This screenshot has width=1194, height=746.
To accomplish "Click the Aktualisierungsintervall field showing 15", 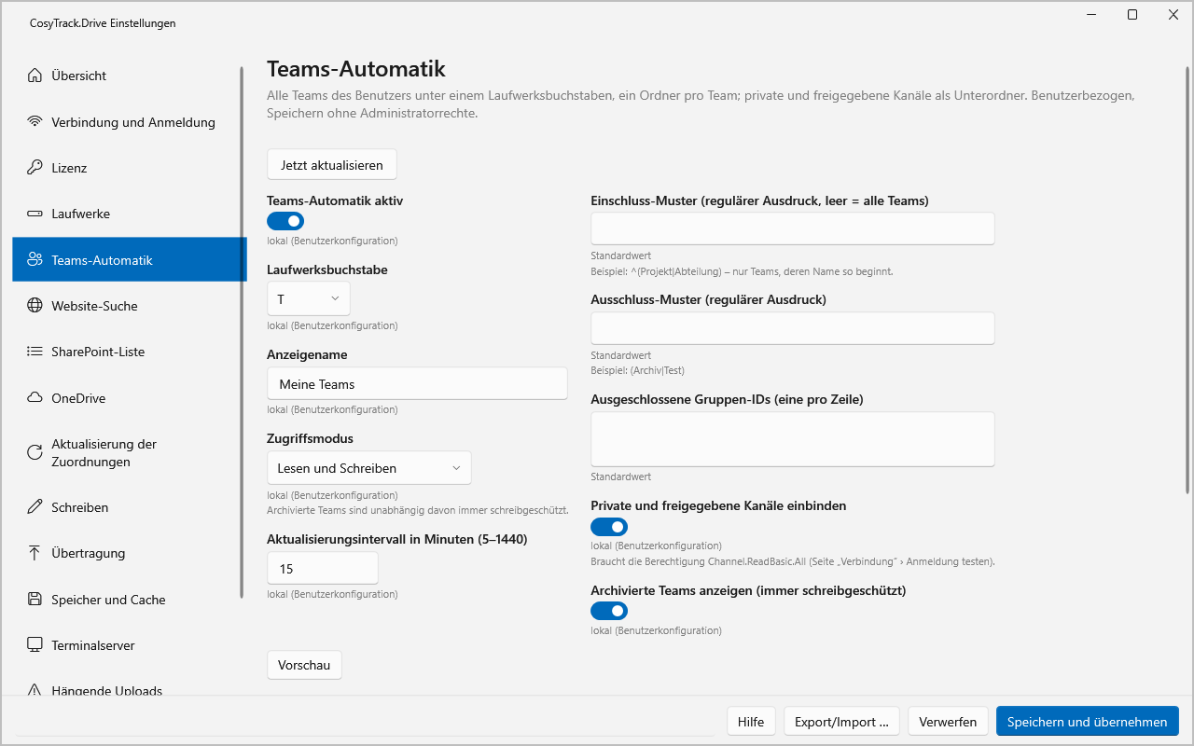I will [323, 568].
